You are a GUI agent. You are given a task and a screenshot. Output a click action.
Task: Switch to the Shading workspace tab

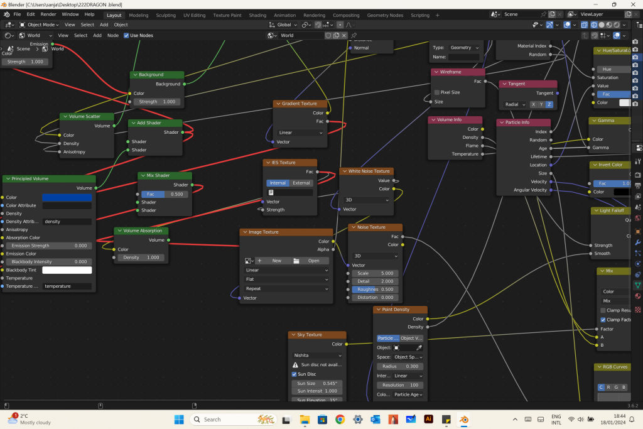point(257,15)
